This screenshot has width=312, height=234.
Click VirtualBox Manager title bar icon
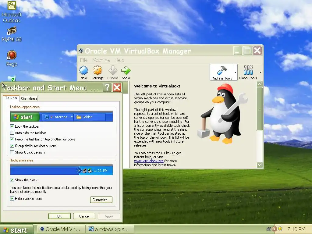pos(81,51)
